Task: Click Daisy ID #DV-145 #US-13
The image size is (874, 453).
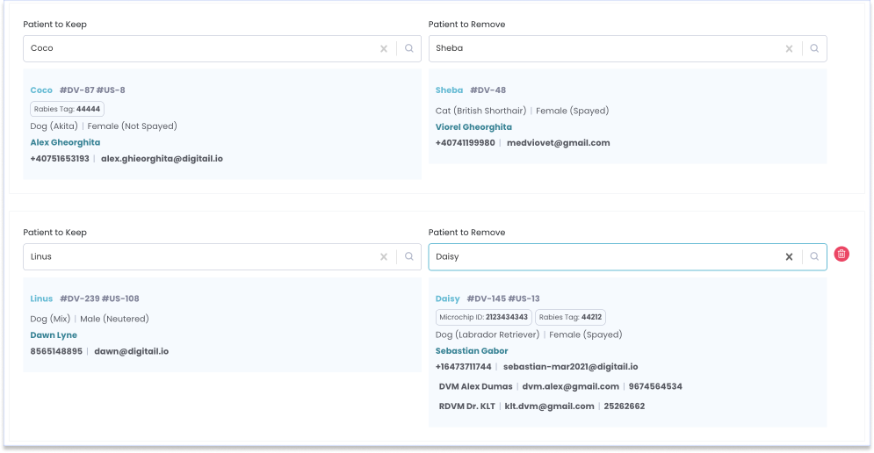Action: [503, 298]
